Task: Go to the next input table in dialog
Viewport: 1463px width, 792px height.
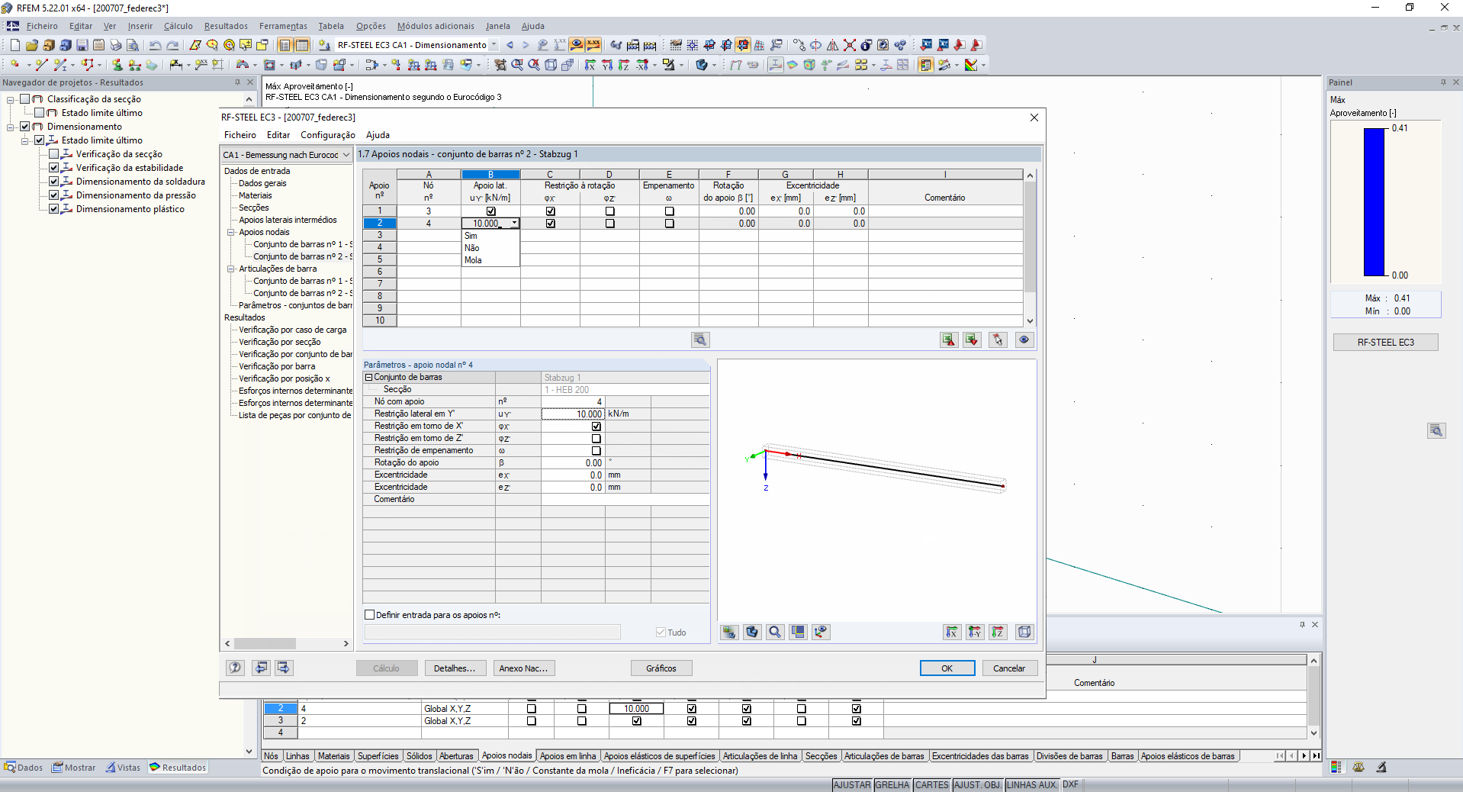Action: [284, 668]
